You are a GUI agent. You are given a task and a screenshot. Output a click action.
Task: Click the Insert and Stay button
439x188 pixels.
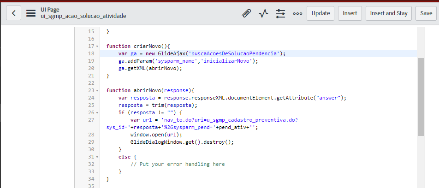tap(389, 13)
